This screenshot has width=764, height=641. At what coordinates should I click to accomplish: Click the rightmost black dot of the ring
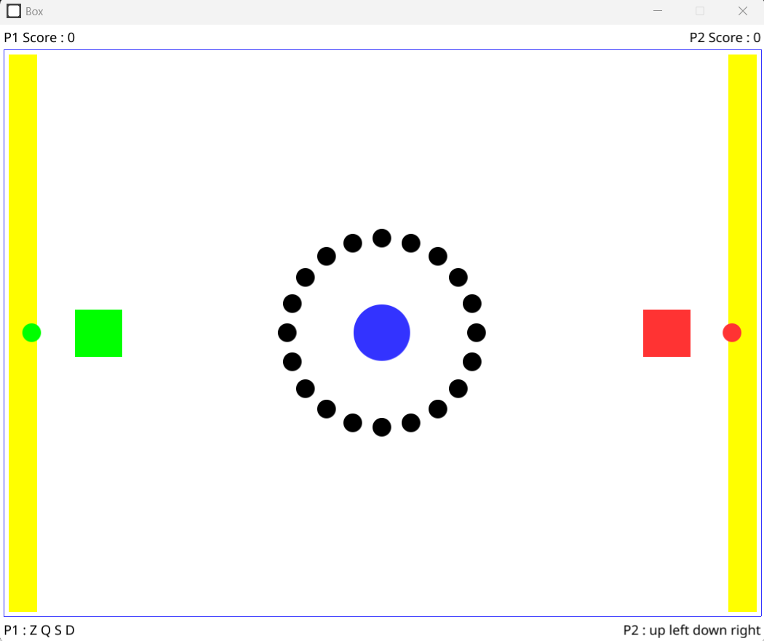[477, 333]
